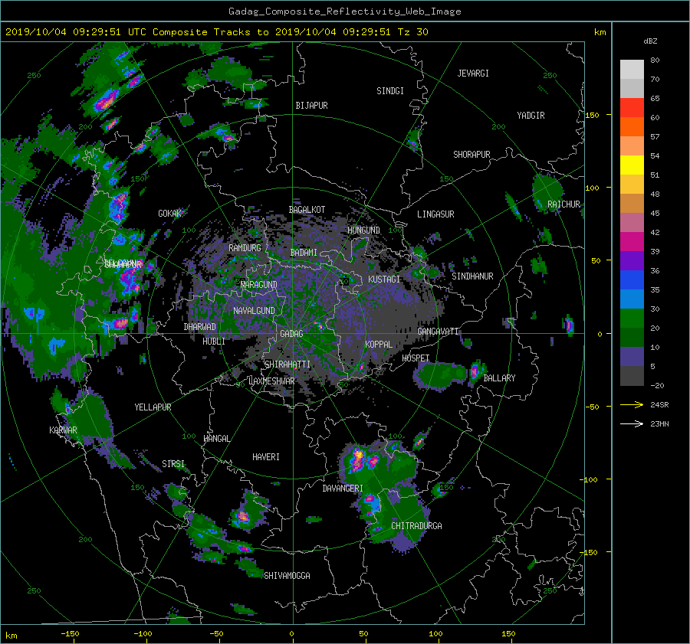The width and height of the screenshot is (690, 644).
Task: Click the BADAMI city label
Action: click(304, 253)
